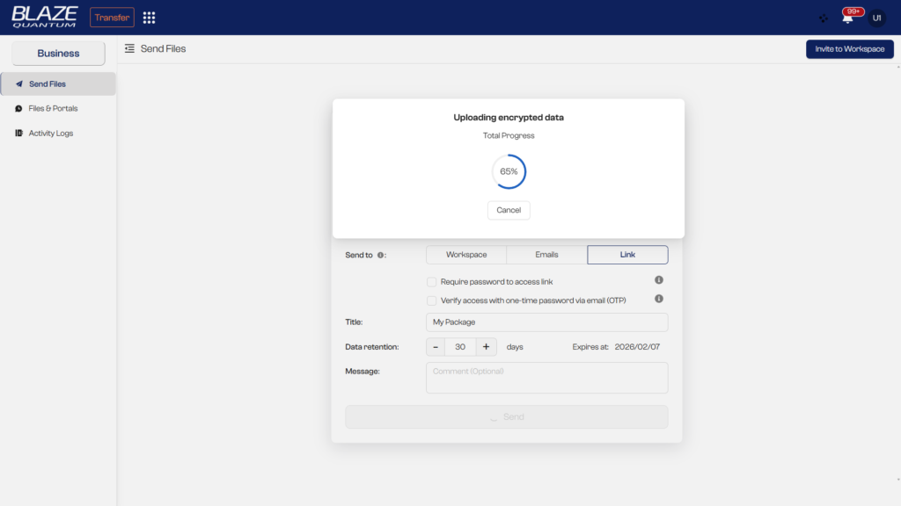
Task: Collapse the sidebar using the Send Files header icon
Action: coord(130,48)
